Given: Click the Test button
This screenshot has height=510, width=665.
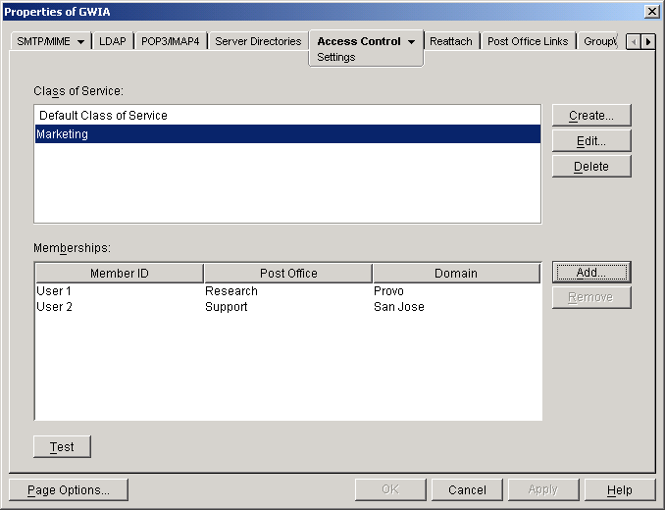Looking at the screenshot, I should 62,447.
